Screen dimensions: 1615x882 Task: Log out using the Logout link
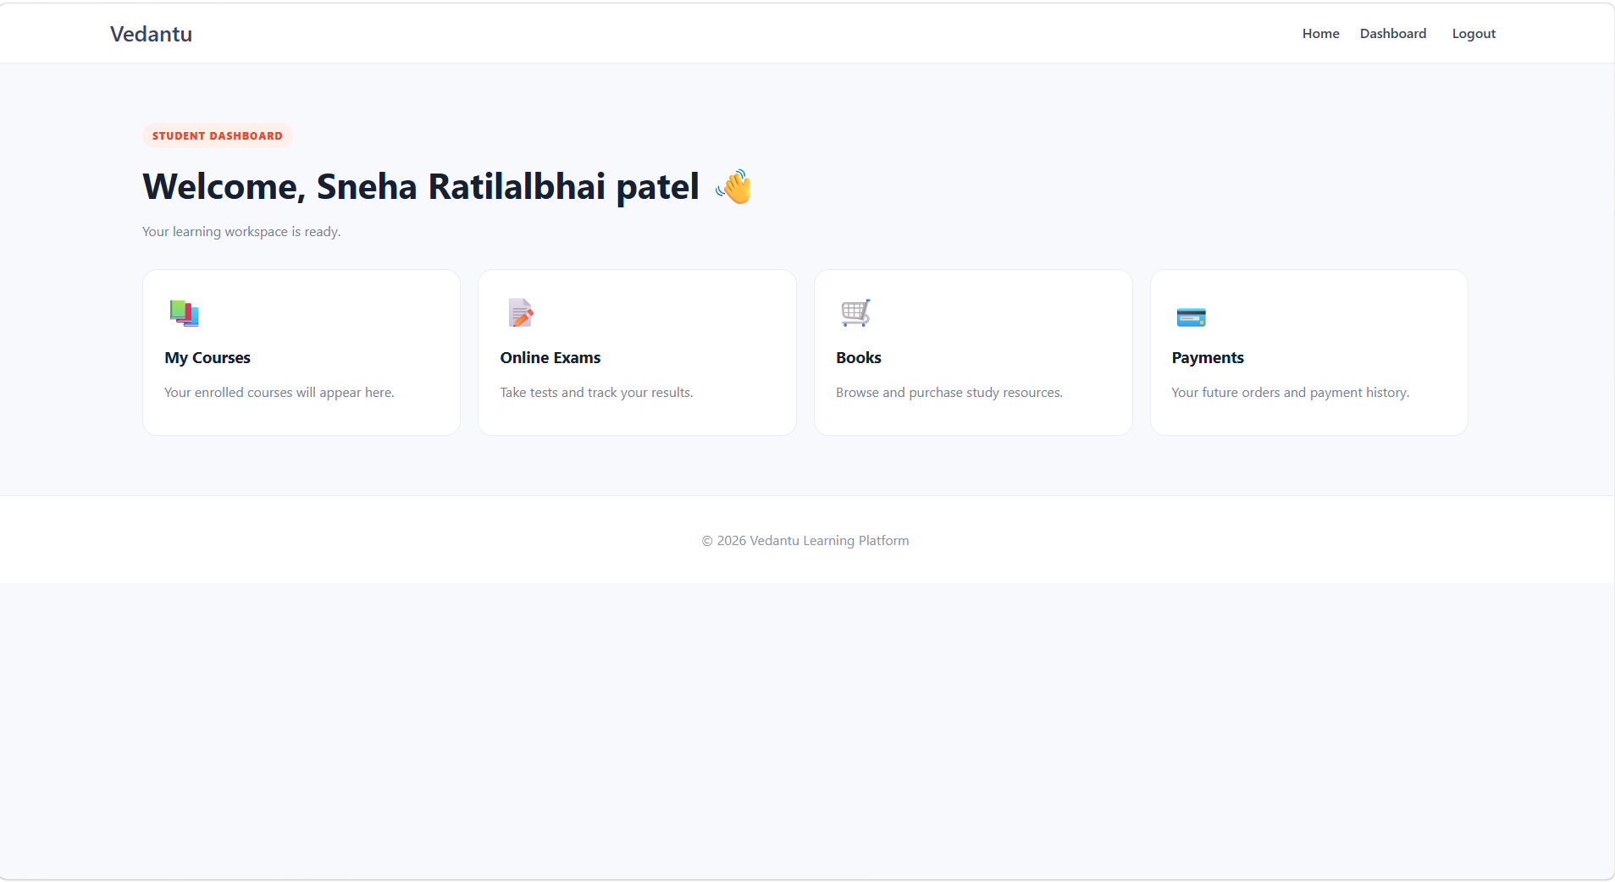[x=1474, y=34]
